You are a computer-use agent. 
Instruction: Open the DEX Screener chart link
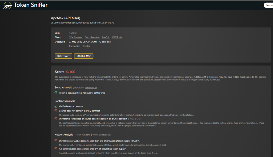pyautogui.click(x=75, y=37)
